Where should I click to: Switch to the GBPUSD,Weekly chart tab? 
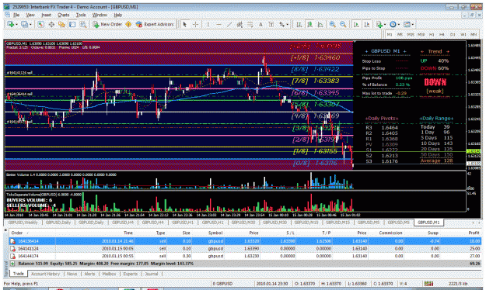23,223
